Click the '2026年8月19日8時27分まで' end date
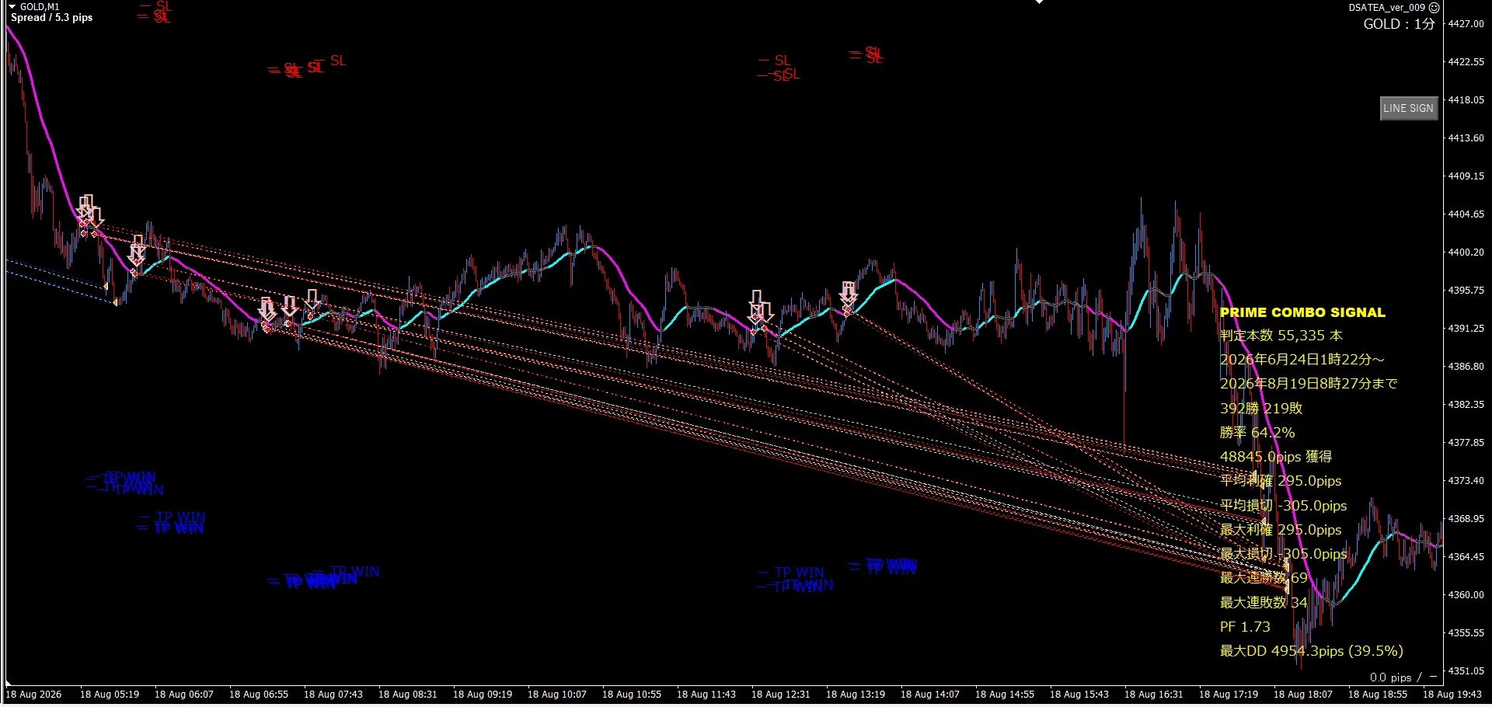Image resolution: width=1492 pixels, height=707 pixels. pos(1309,384)
